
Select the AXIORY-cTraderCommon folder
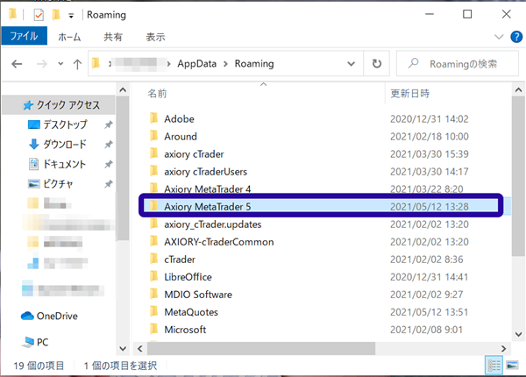(218, 242)
